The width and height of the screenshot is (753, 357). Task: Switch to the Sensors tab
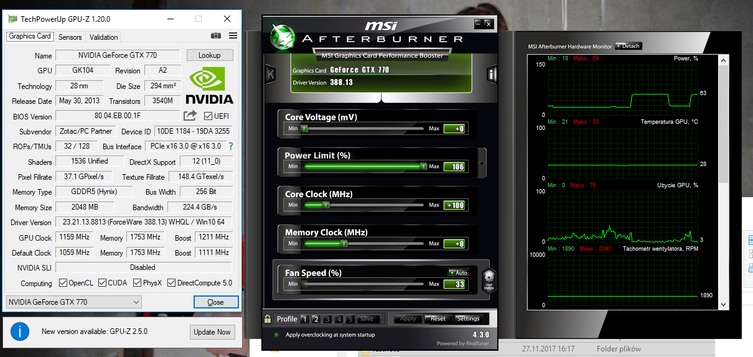70,37
